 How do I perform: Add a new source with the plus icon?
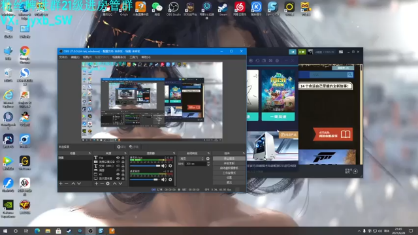(96, 183)
